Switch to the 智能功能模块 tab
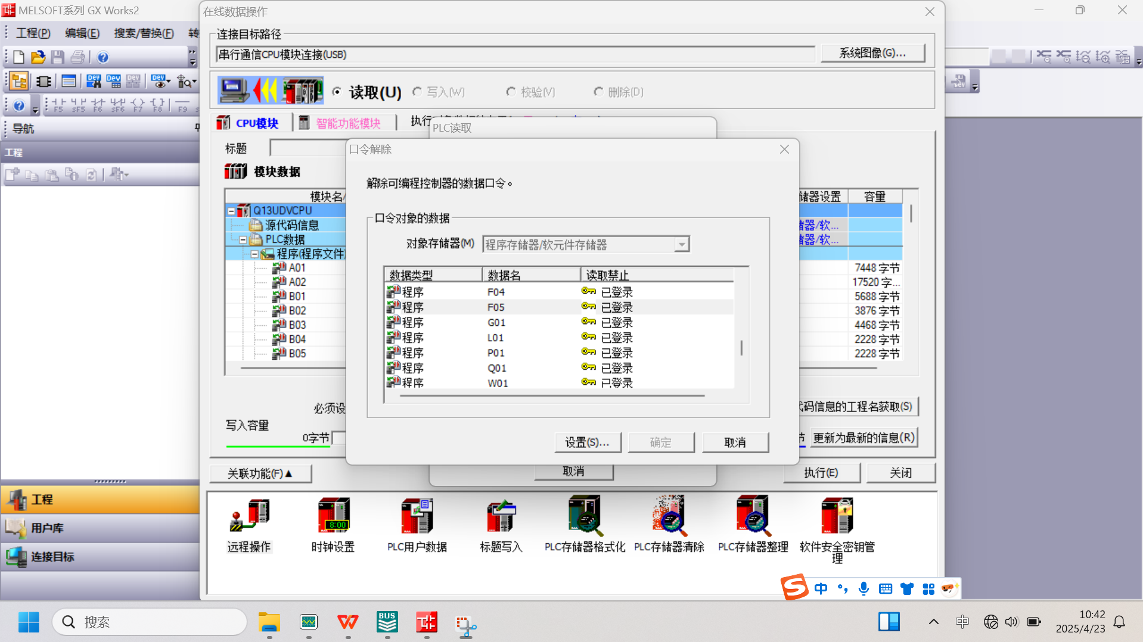The height and width of the screenshot is (642, 1143). click(347, 123)
